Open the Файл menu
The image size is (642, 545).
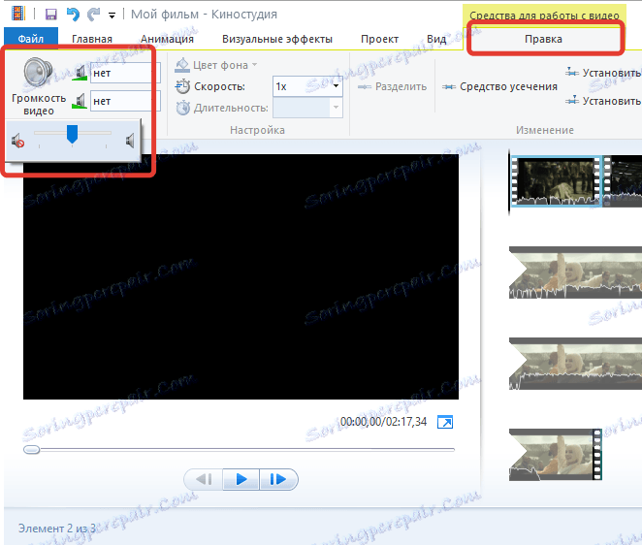pyautogui.click(x=31, y=39)
